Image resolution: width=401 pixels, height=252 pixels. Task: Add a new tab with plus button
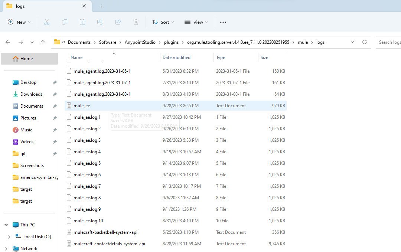coord(101,6)
